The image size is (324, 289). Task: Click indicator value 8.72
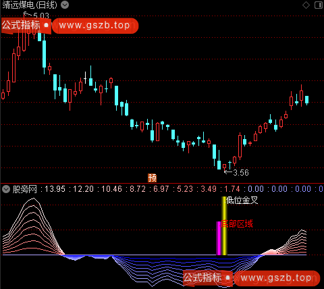point(138,189)
